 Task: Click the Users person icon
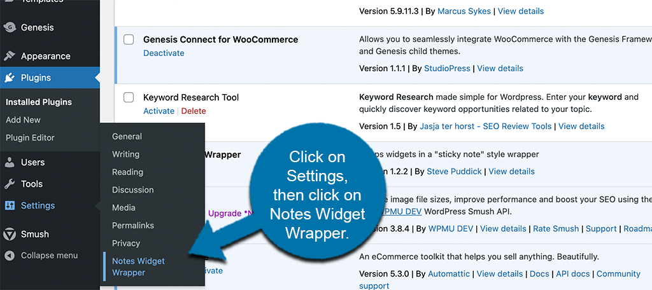click(10, 162)
